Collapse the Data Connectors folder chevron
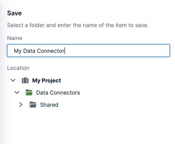 17,92
